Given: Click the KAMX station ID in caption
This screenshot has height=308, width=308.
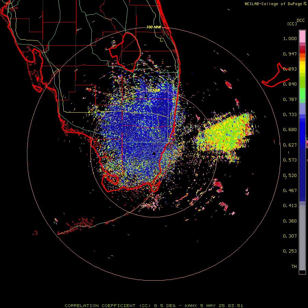Looking at the screenshot, I should click(x=191, y=306).
